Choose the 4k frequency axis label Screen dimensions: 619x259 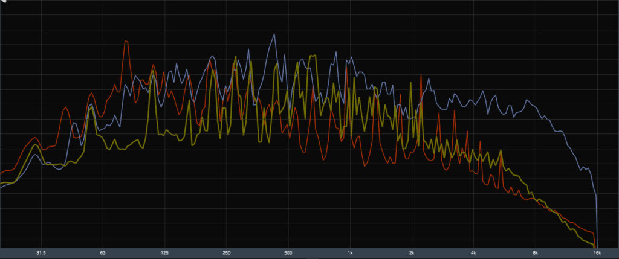pyautogui.click(x=474, y=253)
